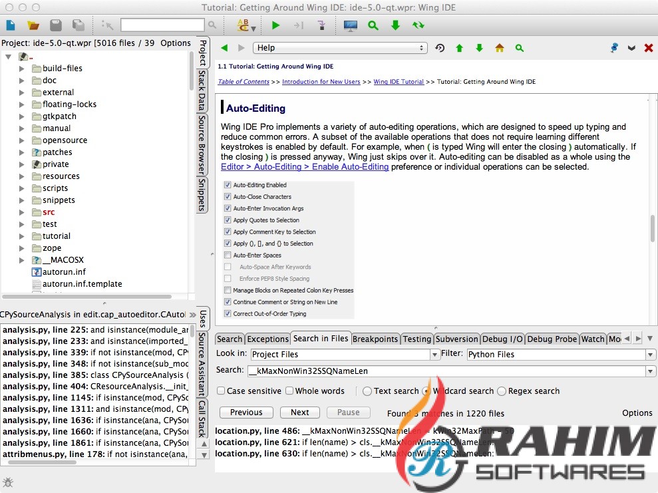
Task: Click the project tree horizontal scrollbar
Action: click(x=87, y=297)
